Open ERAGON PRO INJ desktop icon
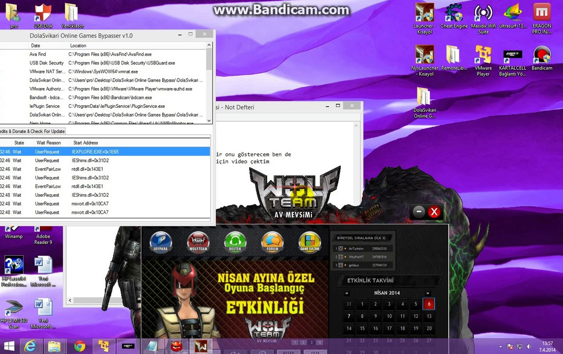 pos(542,19)
